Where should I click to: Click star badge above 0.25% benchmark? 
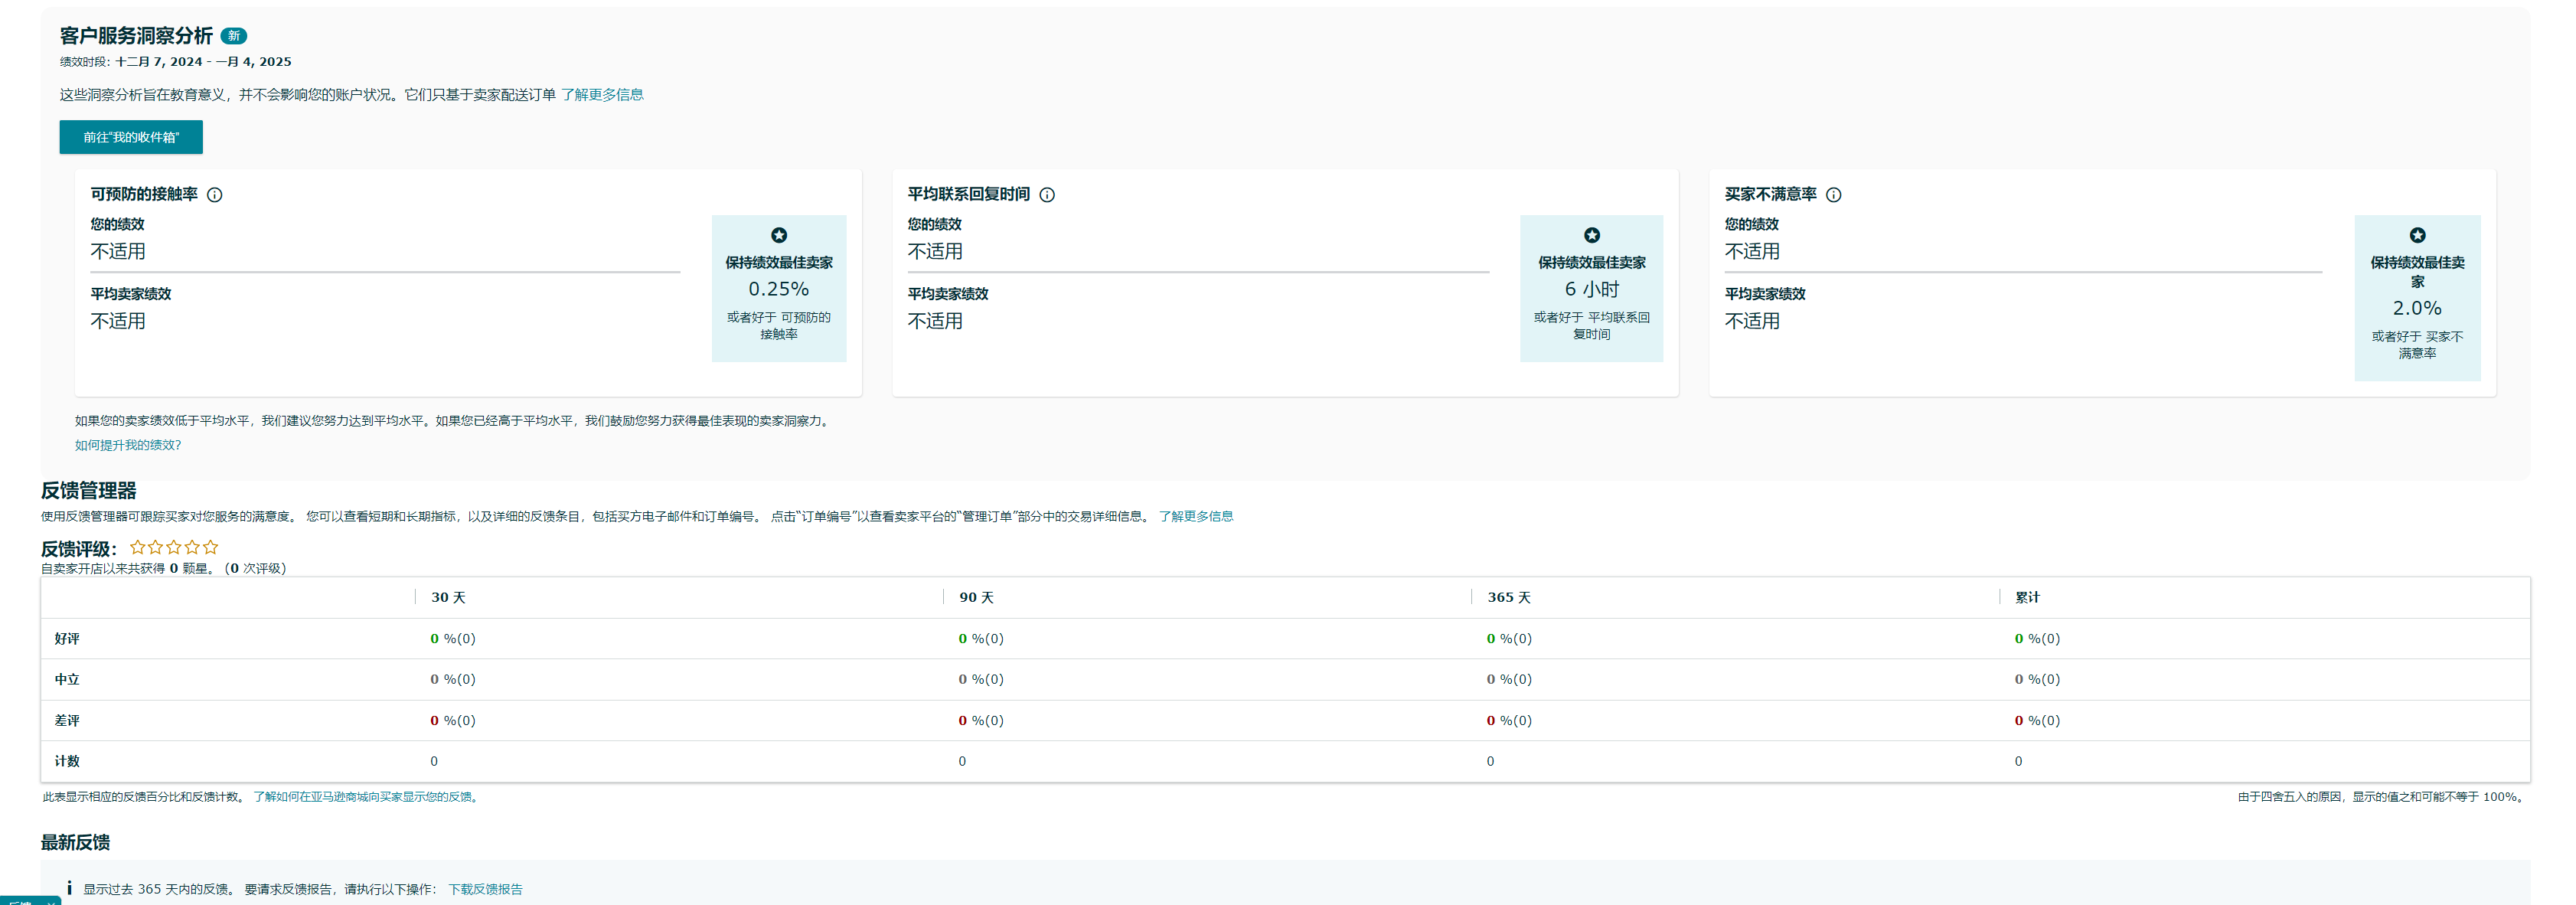tap(778, 236)
